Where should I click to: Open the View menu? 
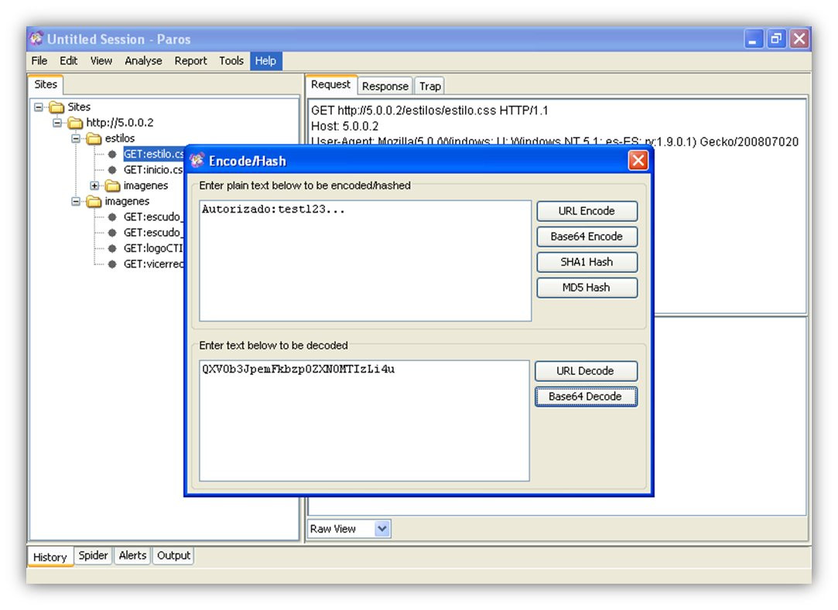click(101, 61)
